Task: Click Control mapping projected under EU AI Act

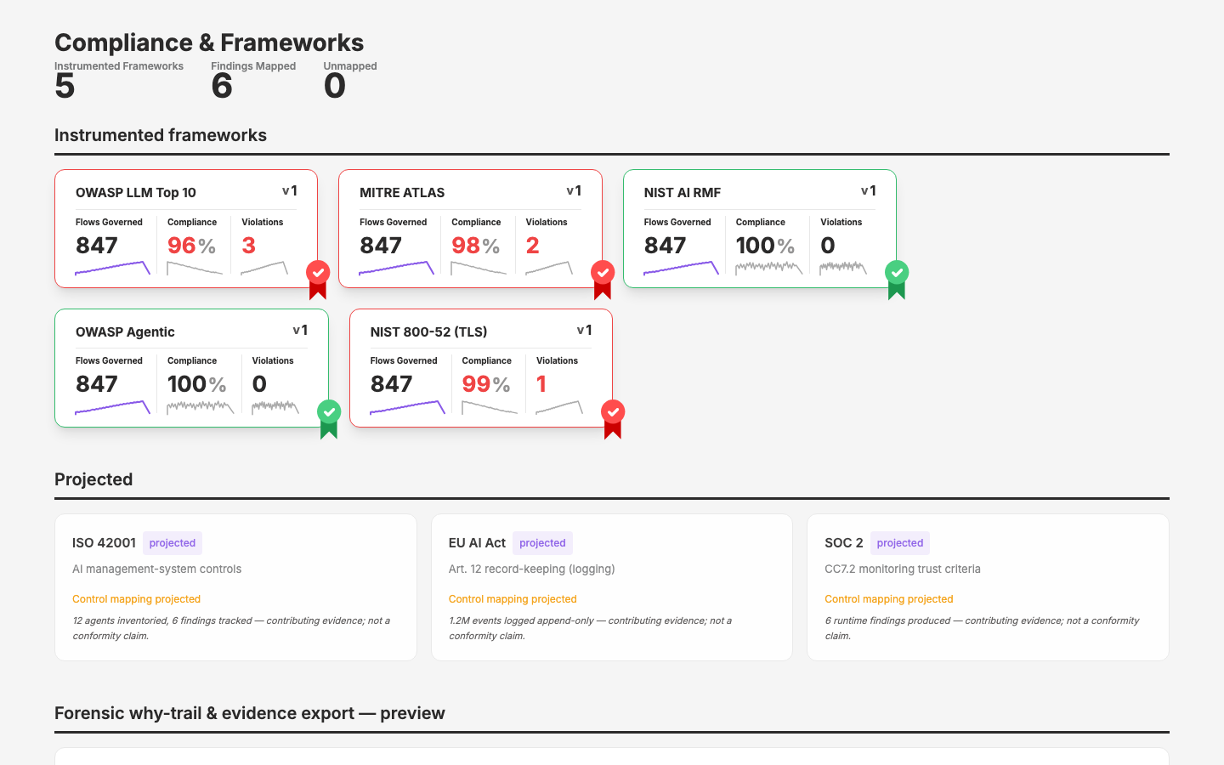Action: 513,599
